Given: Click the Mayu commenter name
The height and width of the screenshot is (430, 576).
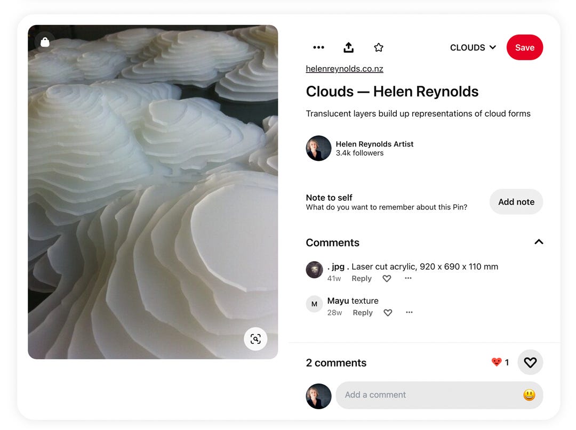Looking at the screenshot, I should 338,301.
